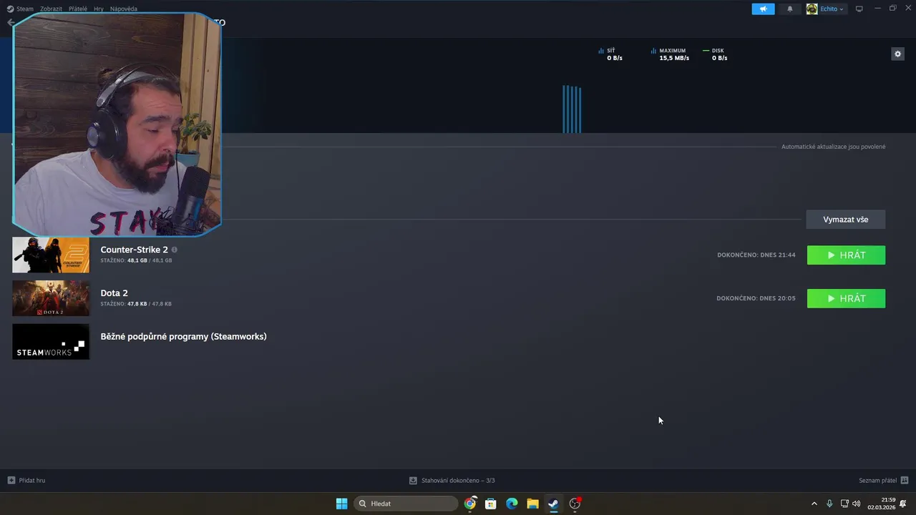Click the friends list chat icon
The width and height of the screenshot is (916, 515).
pyautogui.click(x=905, y=481)
